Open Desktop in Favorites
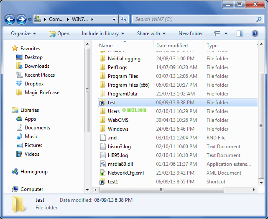268x219 pixels. pos(33,57)
